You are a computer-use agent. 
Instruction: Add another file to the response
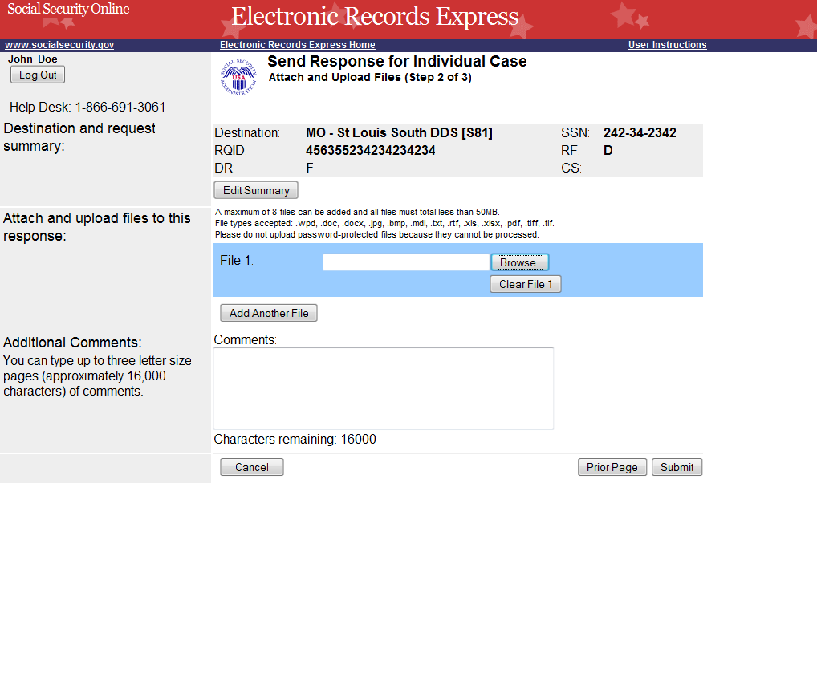269,313
